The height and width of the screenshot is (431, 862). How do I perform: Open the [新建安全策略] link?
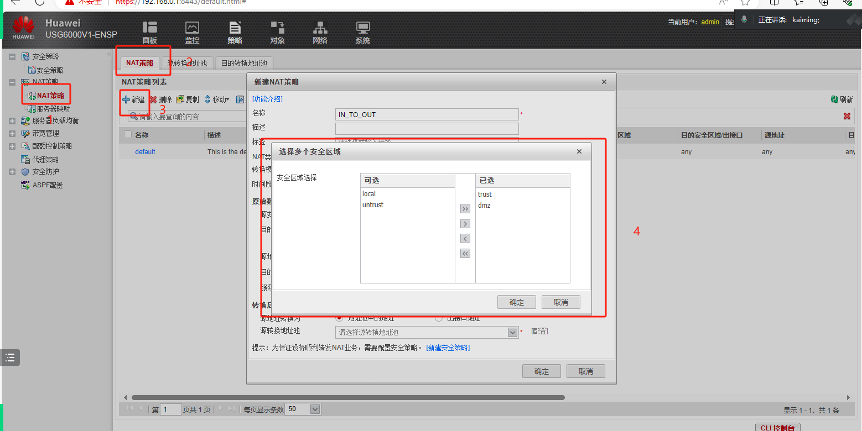[448, 348]
